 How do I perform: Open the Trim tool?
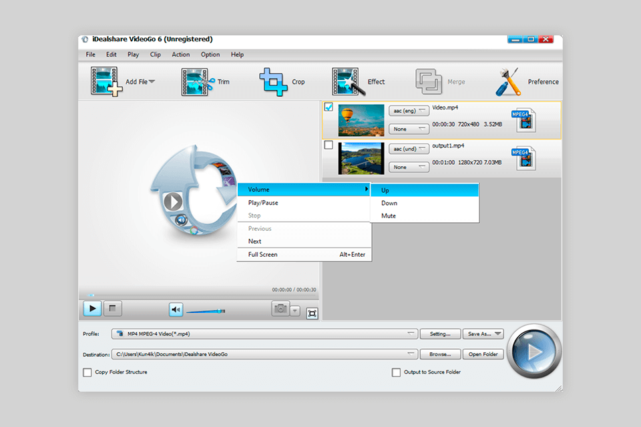click(205, 81)
